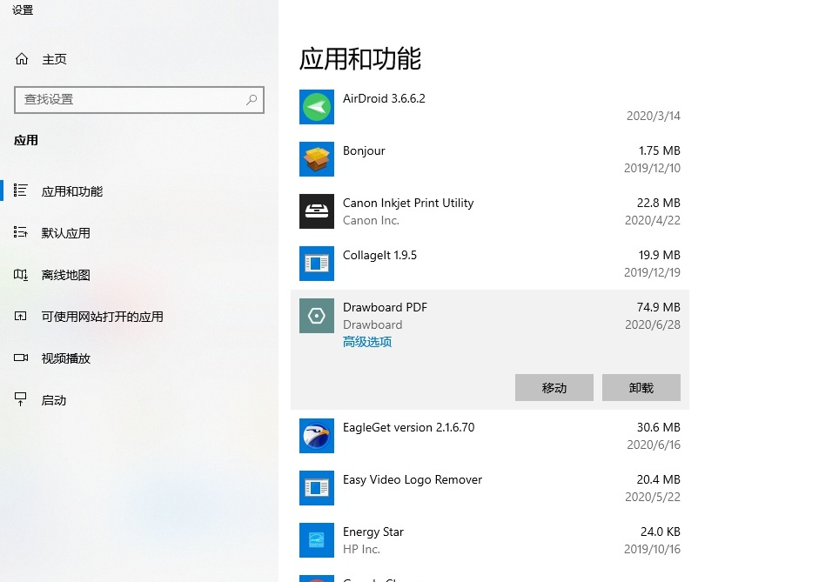Click the 启动 sidebar icon
839x582 pixels.
20,399
